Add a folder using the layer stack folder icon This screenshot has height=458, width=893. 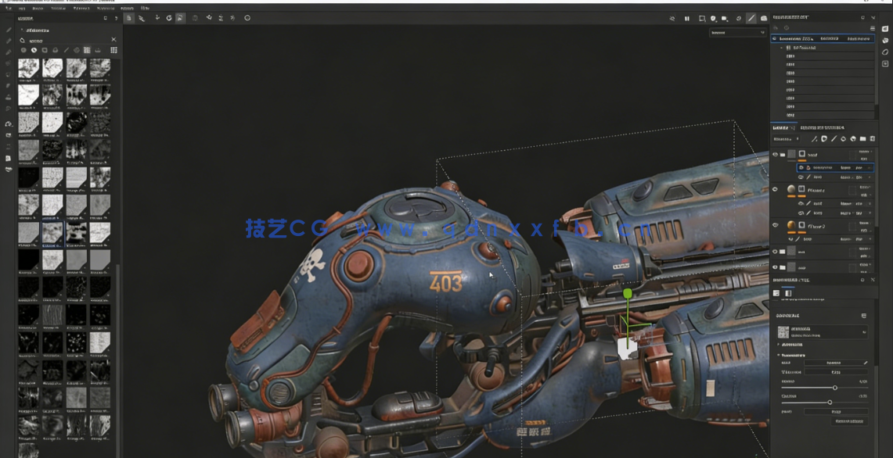(x=862, y=139)
